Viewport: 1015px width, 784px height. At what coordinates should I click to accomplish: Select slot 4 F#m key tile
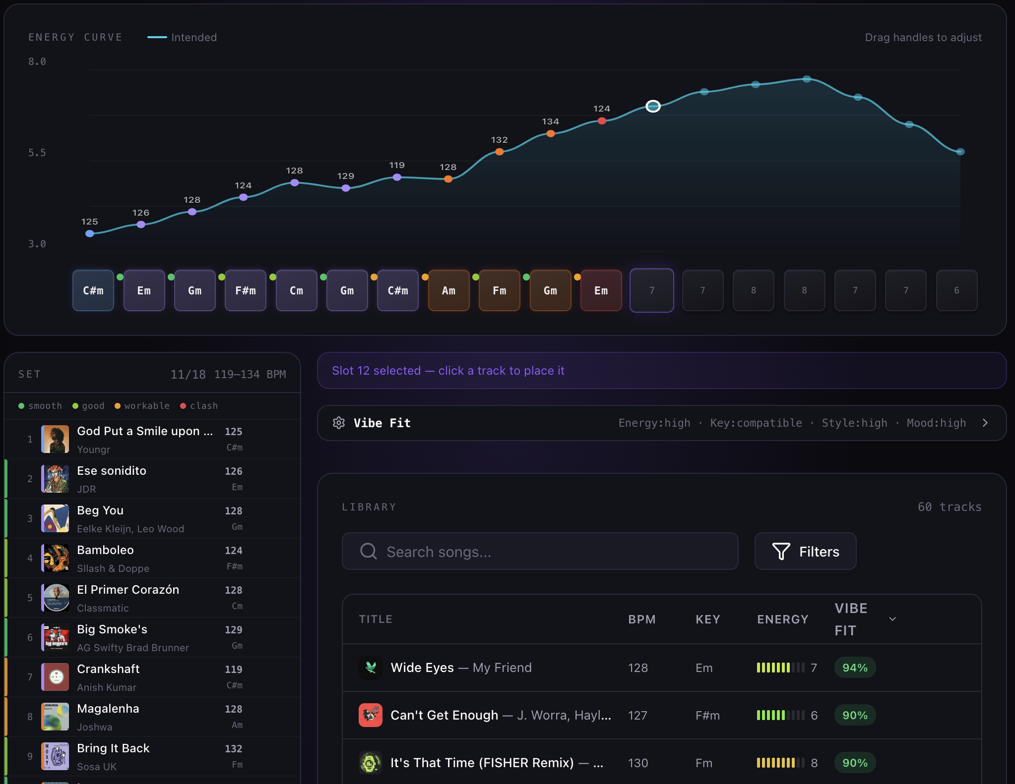(x=246, y=290)
